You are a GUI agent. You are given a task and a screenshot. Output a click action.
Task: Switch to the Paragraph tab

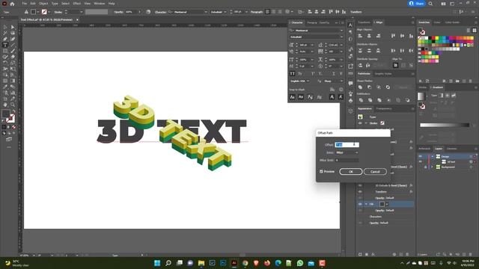click(312, 22)
